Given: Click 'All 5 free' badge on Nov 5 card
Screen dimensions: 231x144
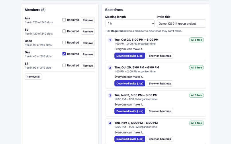Looking at the screenshot, I should [196, 123].
